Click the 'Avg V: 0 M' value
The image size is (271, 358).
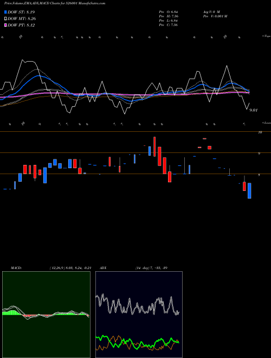(211, 12)
